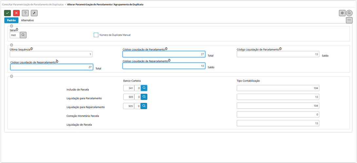Select the Padrão tab

click(11, 21)
